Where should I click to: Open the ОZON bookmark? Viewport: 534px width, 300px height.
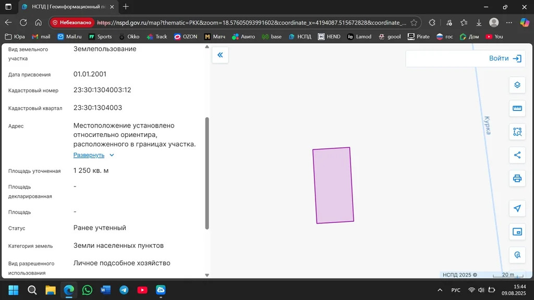[x=186, y=36]
